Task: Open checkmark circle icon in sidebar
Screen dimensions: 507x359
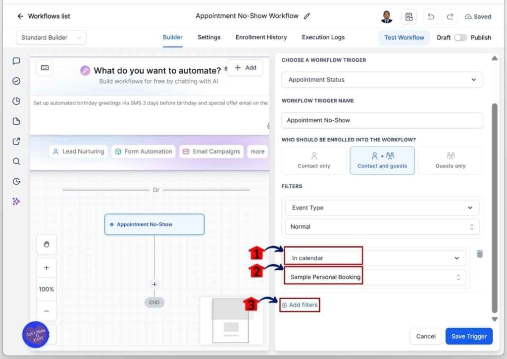Action: (x=16, y=81)
